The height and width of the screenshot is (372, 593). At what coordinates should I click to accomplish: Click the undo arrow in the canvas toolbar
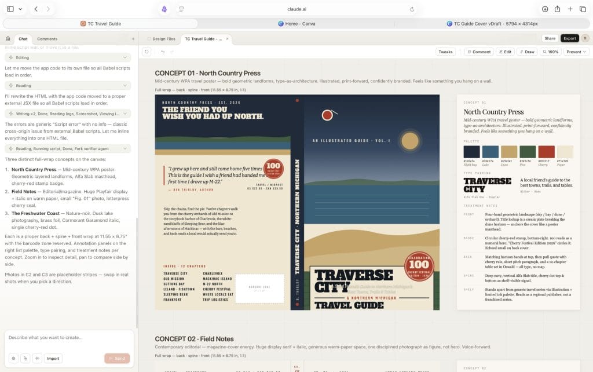pos(163,52)
